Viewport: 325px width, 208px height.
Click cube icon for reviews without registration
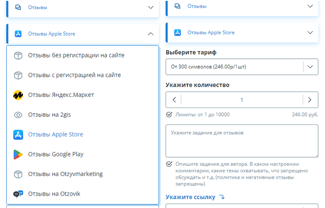(18, 55)
